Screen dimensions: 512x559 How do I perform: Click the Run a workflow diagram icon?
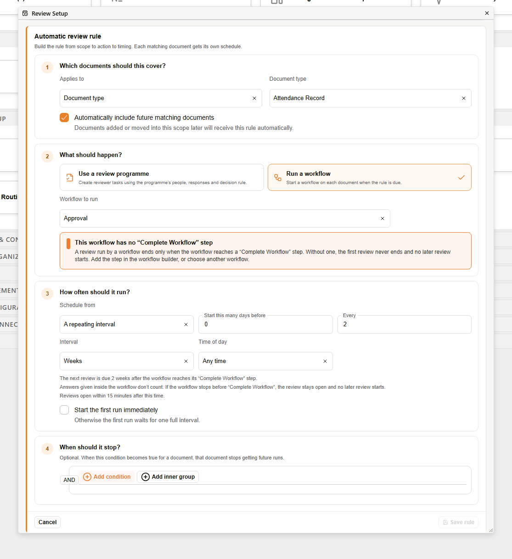click(x=278, y=178)
